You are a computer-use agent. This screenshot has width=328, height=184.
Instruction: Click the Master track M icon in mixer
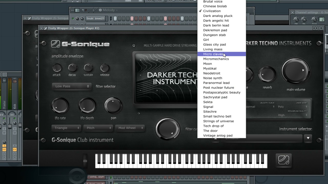[x=4, y=80]
